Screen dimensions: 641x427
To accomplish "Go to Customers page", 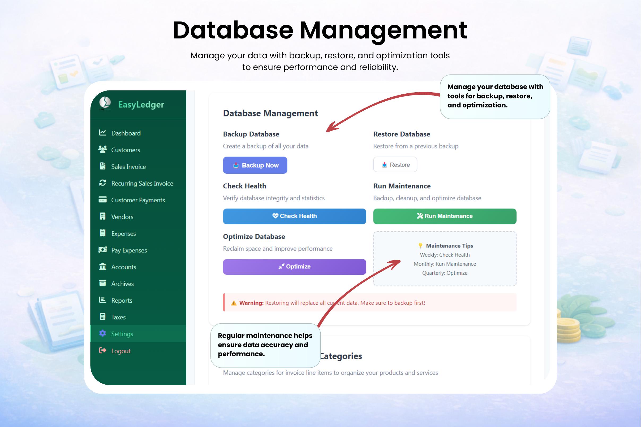I will coord(138,150).
